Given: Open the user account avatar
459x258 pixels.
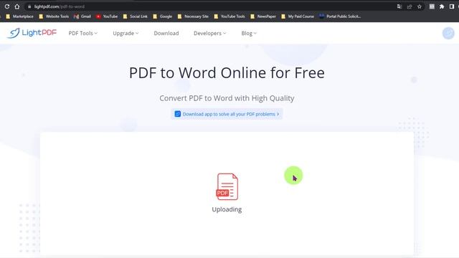Looking at the screenshot, I should pyautogui.click(x=448, y=34).
